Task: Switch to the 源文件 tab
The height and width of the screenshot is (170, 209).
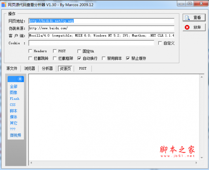Action: coord(12,68)
